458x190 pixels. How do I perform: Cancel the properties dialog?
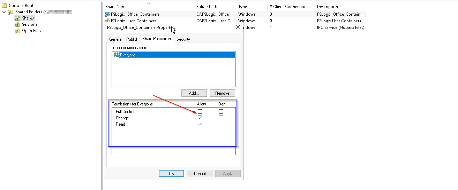pyautogui.click(x=200, y=174)
